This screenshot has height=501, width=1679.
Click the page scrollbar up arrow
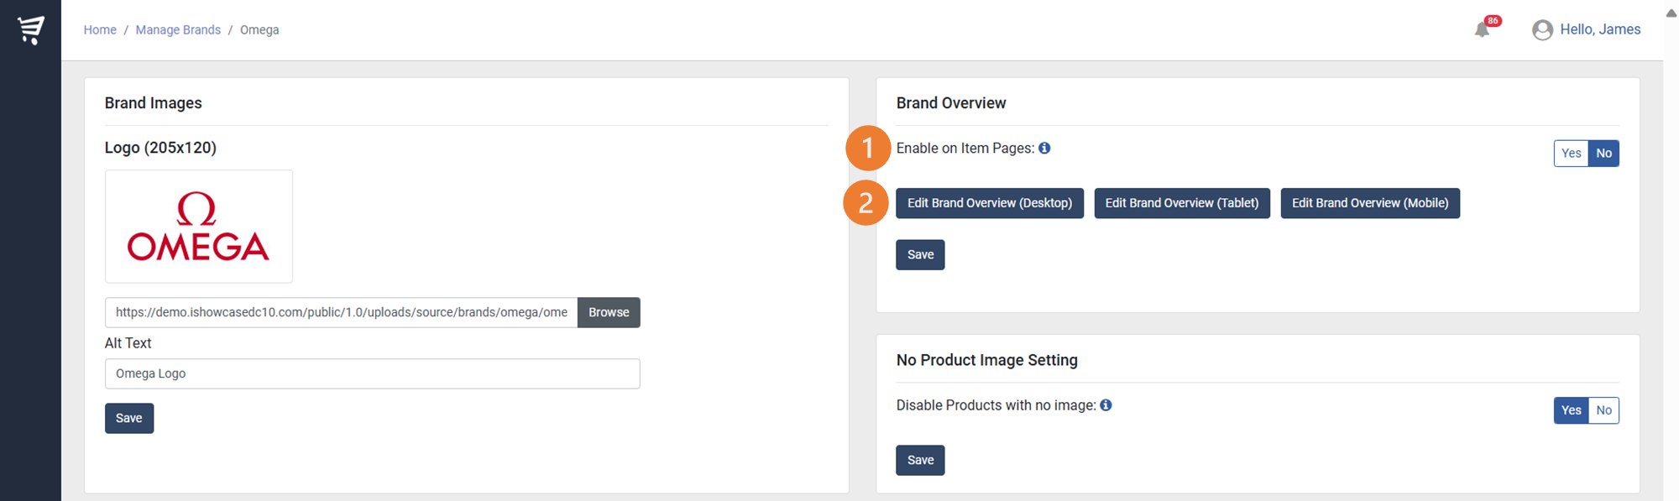(1671, 13)
